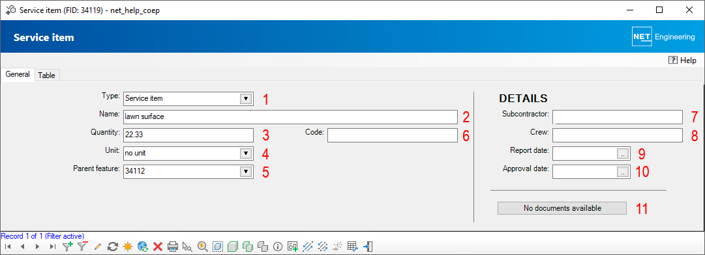This screenshot has height=255, width=705.
Task: Open the Parent feature dropdown
Action: pos(245,171)
